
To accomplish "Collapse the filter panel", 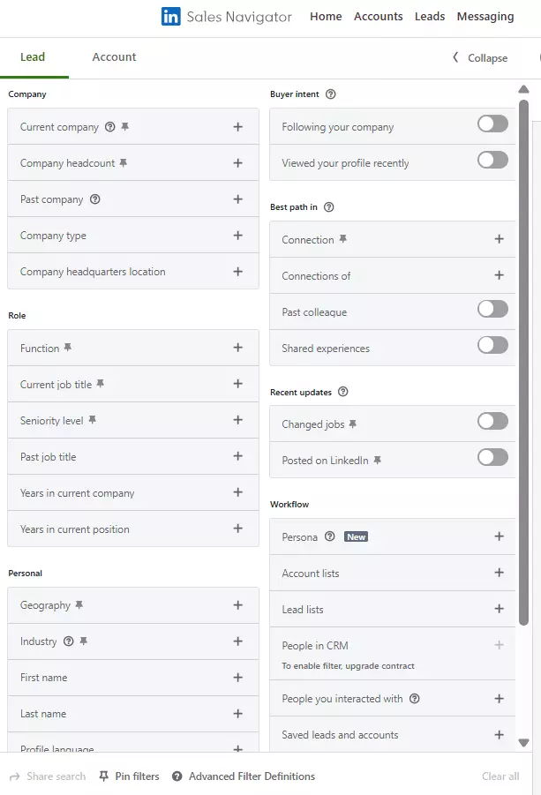I will (x=480, y=58).
